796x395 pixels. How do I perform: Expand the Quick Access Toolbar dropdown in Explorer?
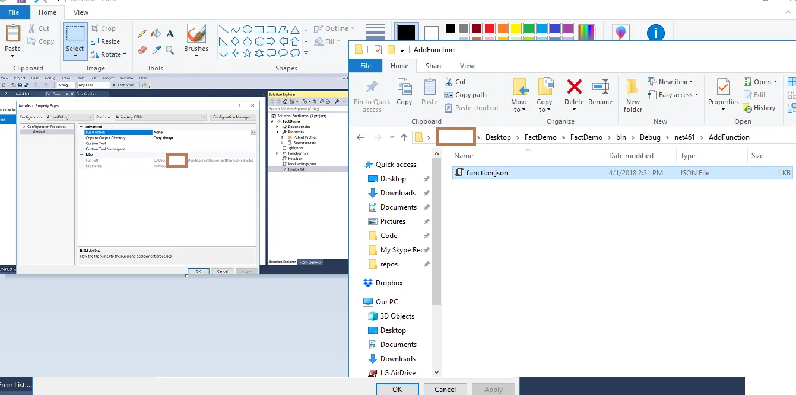[x=402, y=50]
